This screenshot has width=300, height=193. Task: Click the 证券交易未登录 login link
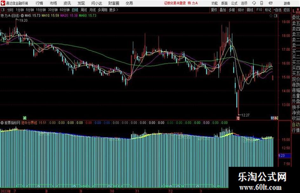175,3
